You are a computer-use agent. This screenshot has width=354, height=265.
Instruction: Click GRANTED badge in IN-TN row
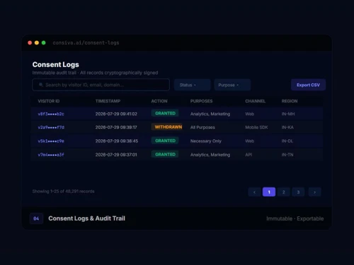165,154
